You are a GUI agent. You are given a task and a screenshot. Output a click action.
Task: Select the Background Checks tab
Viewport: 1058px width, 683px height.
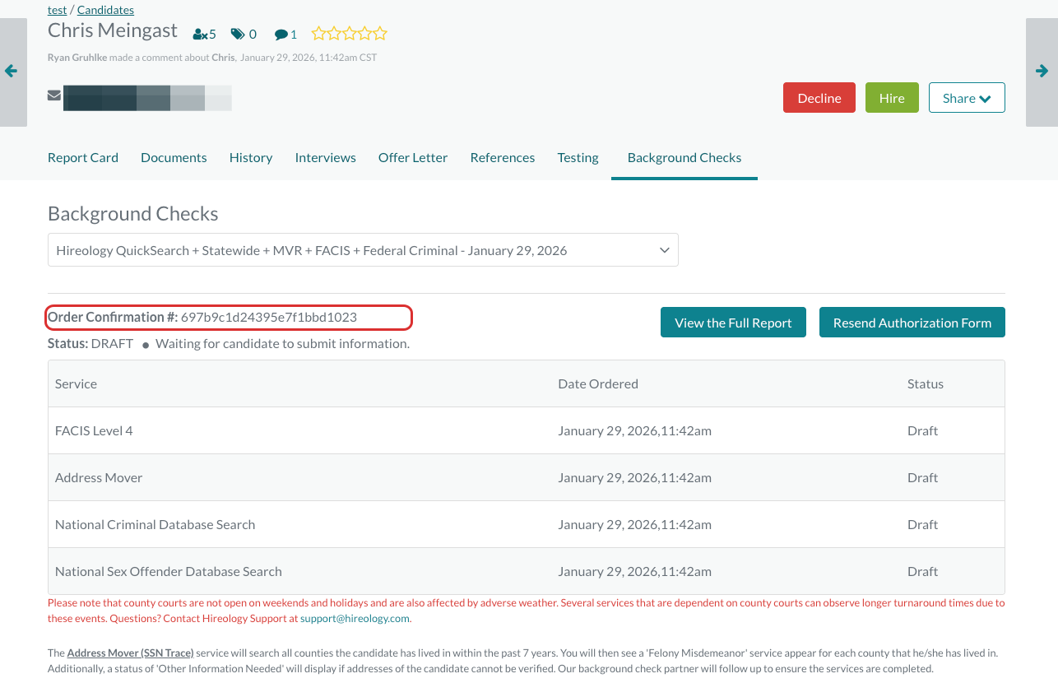coord(684,157)
